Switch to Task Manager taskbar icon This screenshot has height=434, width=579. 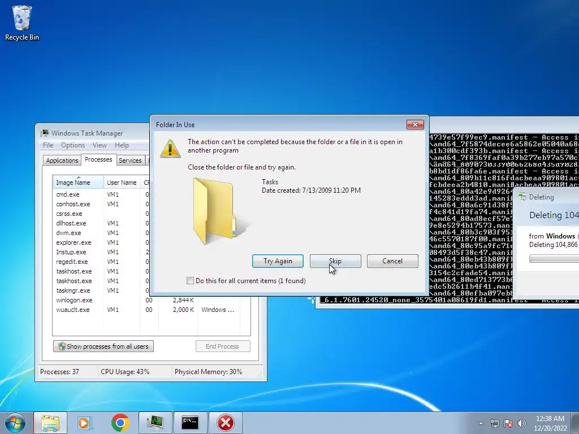(155, 423)
